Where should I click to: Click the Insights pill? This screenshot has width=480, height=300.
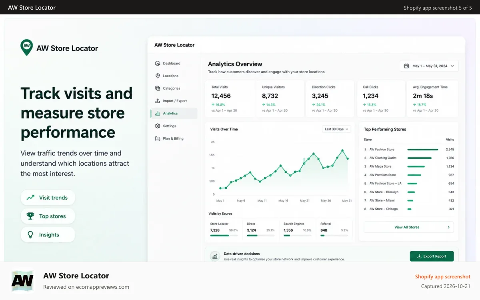coord(48,235)
